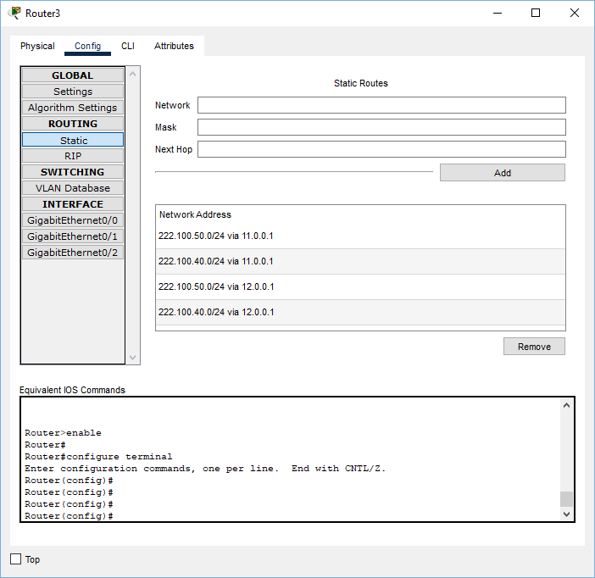Switch to the Physical tab
595x578 pixels.
tap(37, 46)
